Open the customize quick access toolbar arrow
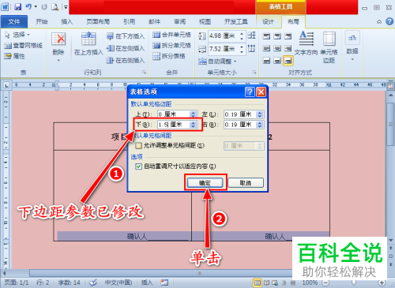 pos(66,7)
